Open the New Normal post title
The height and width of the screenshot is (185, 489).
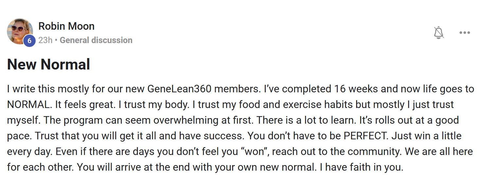coord(48,64)
